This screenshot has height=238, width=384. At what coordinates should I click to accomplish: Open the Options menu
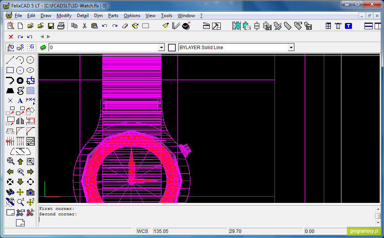(x=132, y=16)
